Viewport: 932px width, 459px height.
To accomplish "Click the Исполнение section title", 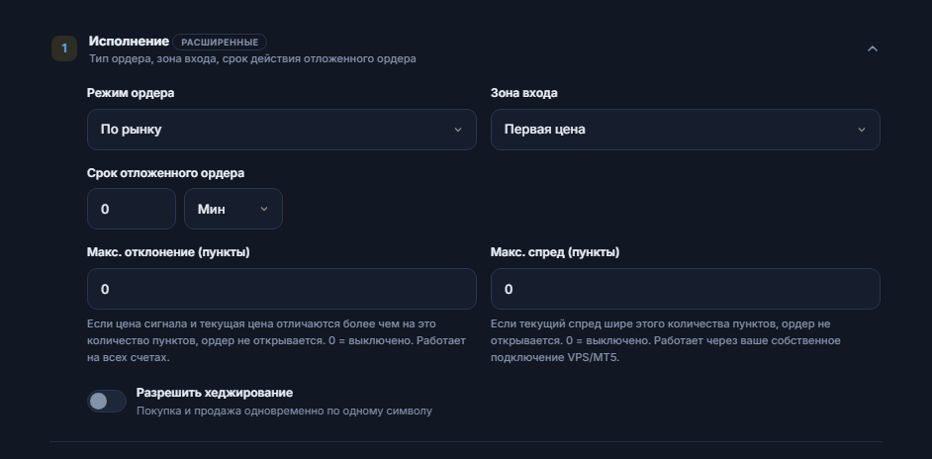I will coord(129,42).
